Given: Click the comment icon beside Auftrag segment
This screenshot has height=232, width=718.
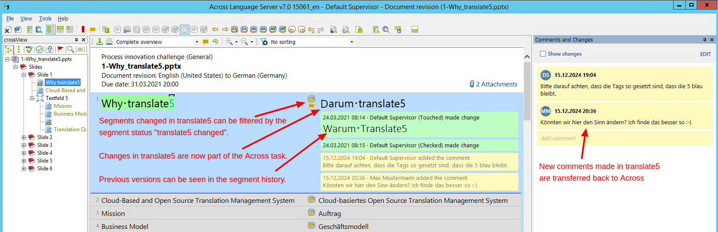Looking at the screenshot, I should (x=312, y=213).
